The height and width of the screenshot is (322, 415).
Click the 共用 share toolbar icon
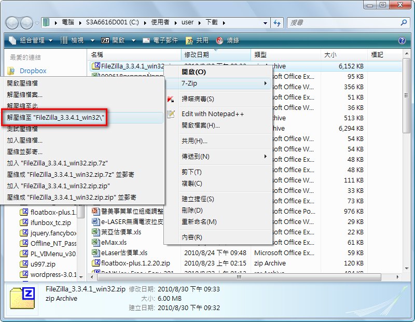pos(189,40)
